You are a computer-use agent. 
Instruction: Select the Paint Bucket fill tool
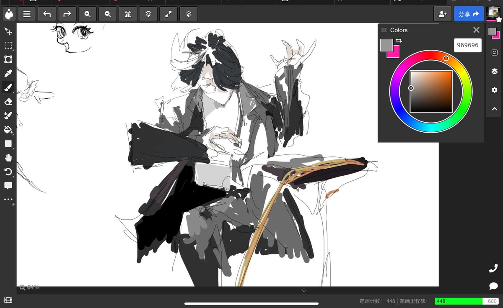[x=8, y=130]
